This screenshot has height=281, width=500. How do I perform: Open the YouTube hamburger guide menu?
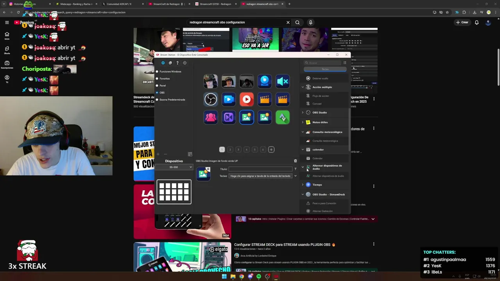(7, 22)
